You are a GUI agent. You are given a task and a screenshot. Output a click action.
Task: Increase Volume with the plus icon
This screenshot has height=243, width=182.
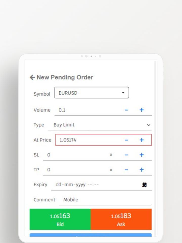coord(142,110)
